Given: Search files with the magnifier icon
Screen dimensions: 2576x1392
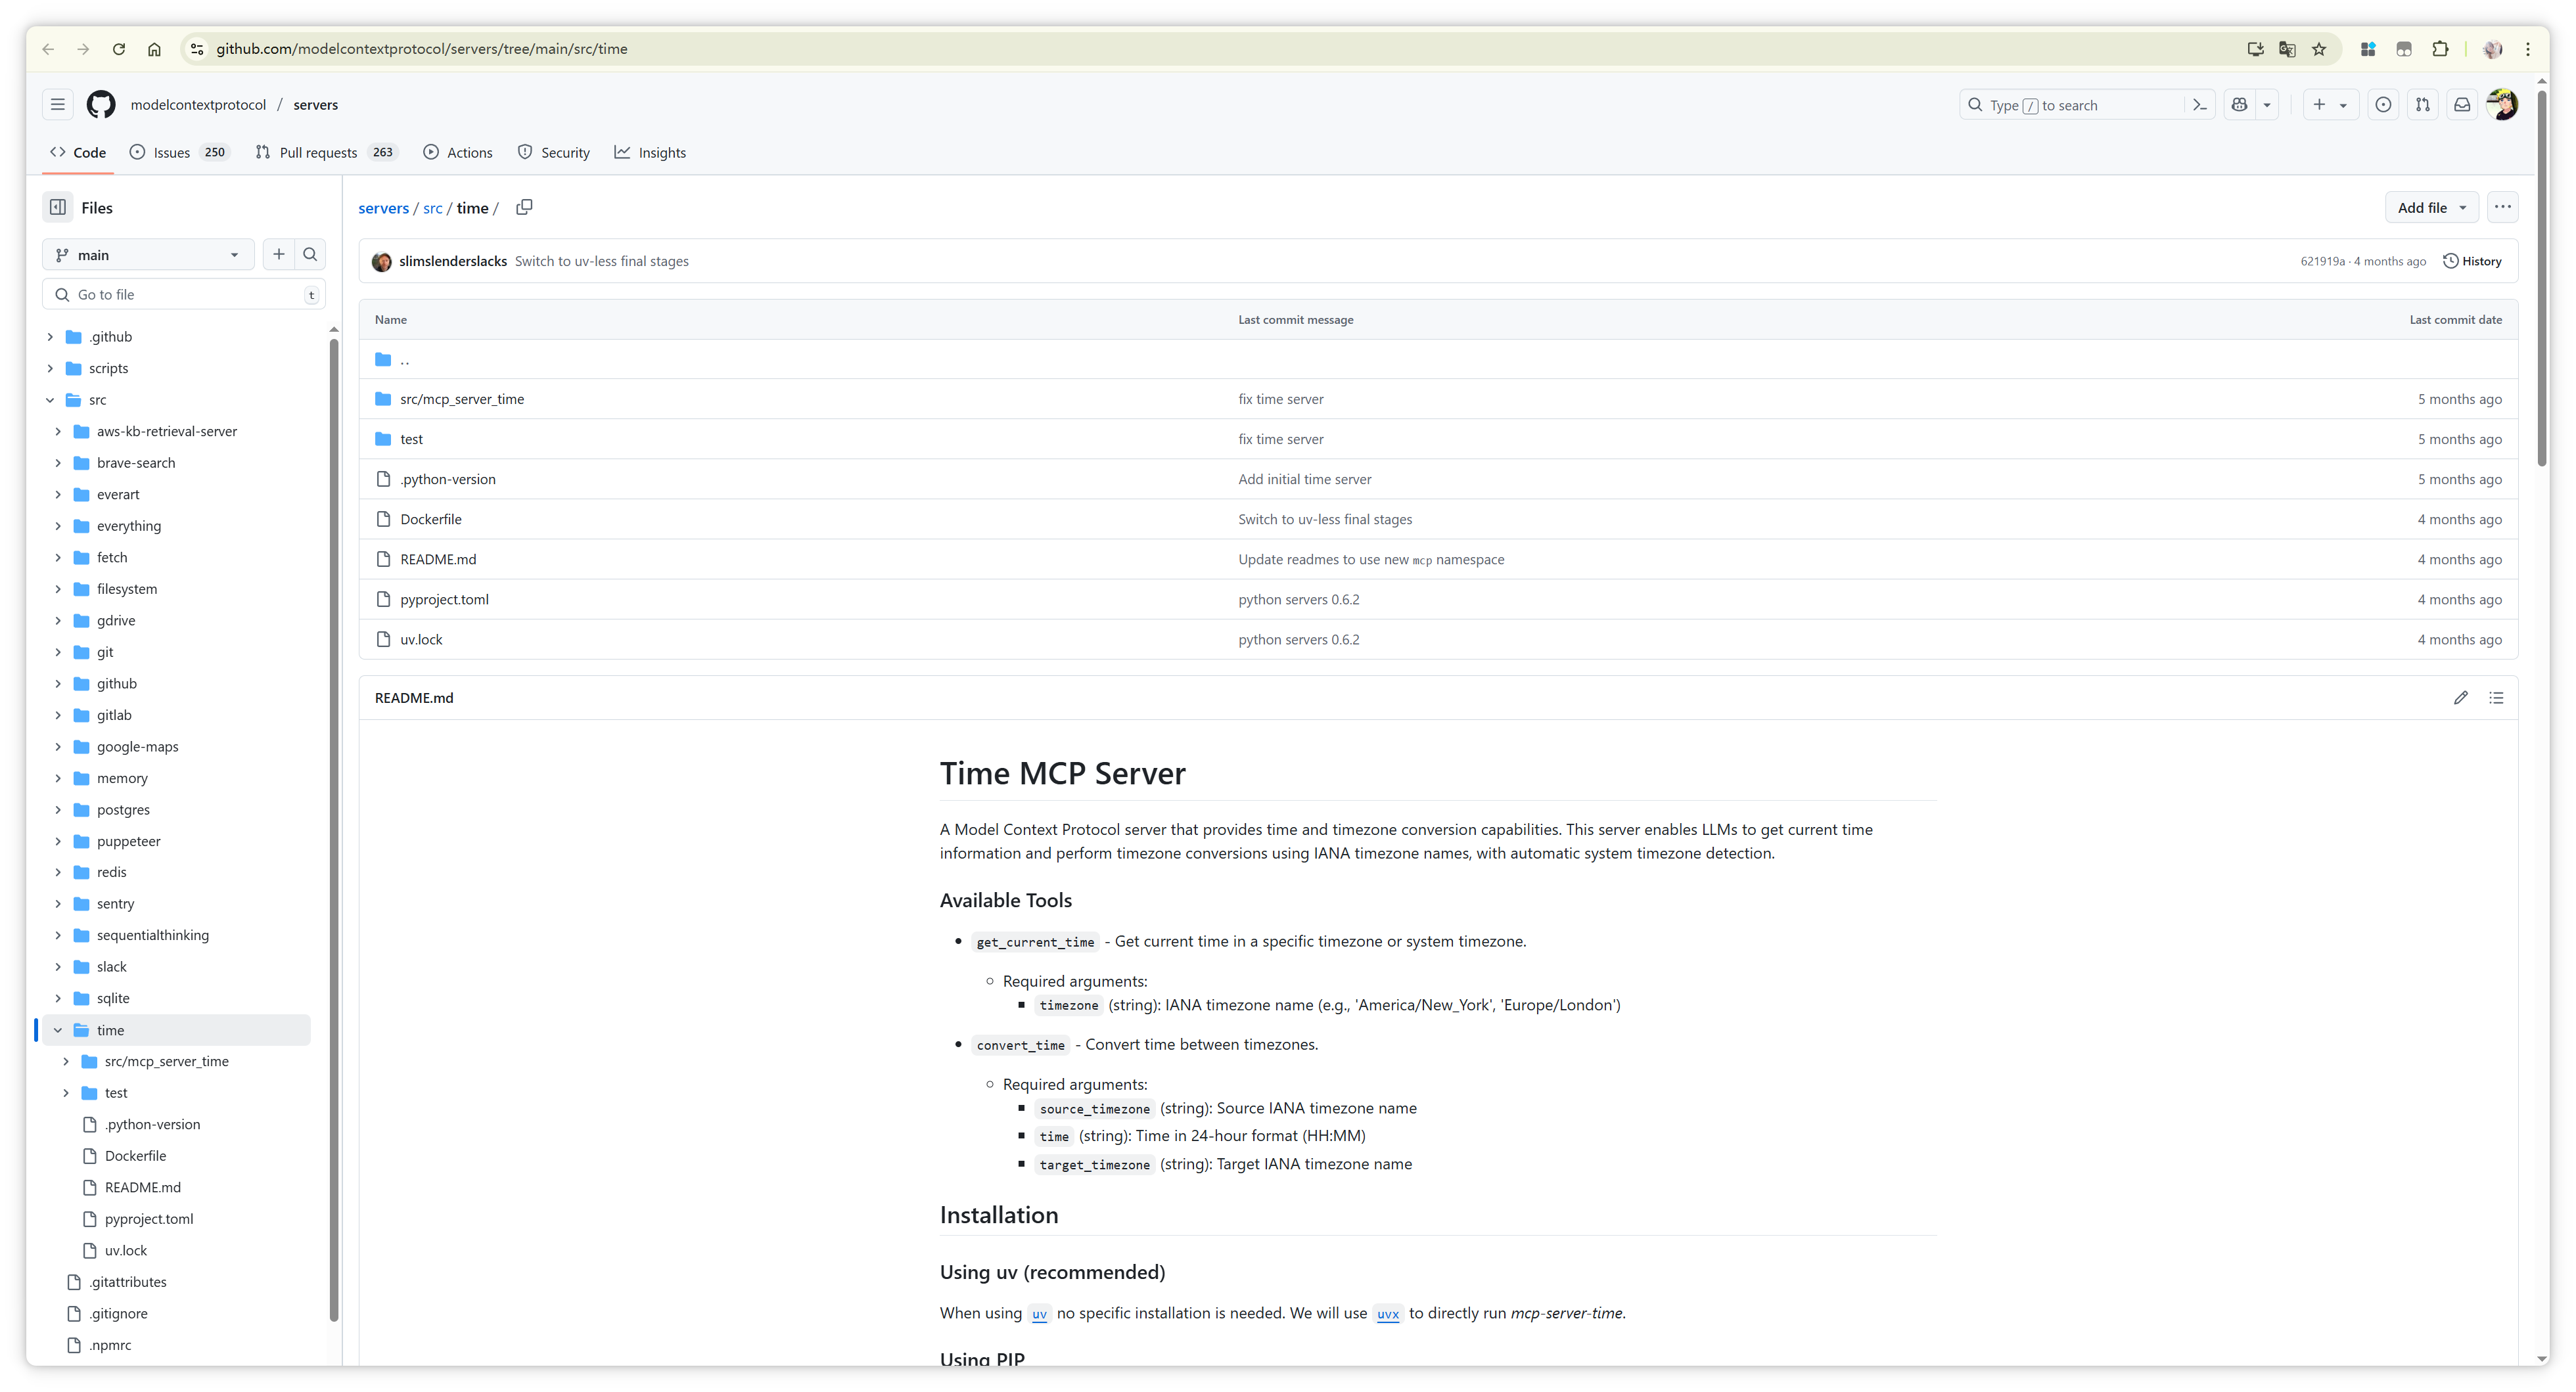Looking at the screenshot, I should tap(310, 255).
